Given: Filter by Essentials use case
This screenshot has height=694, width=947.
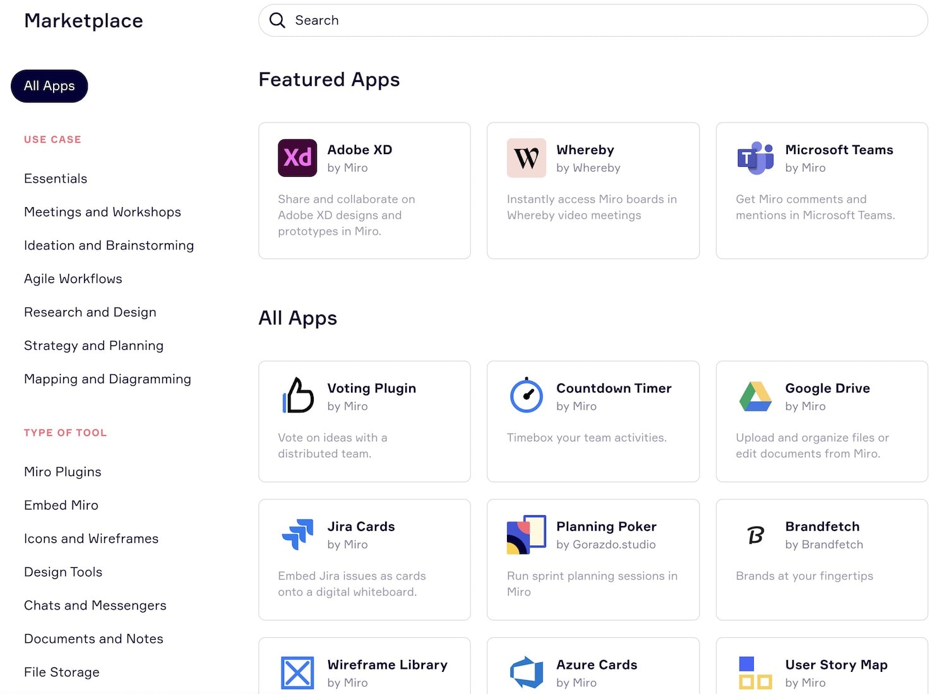Looking at the screenshot, I should pyautogui.click(x=56, y=179).
